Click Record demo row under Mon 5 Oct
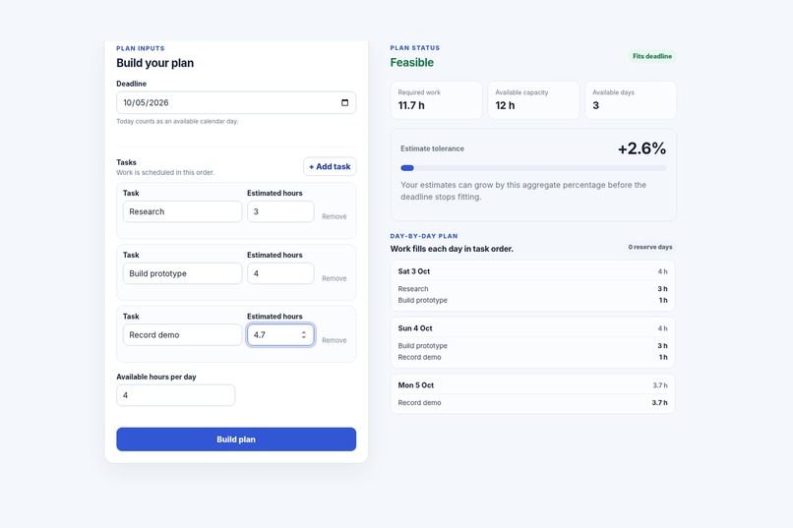This screenshot has height=528, width=793. click(x=533, y=403)
